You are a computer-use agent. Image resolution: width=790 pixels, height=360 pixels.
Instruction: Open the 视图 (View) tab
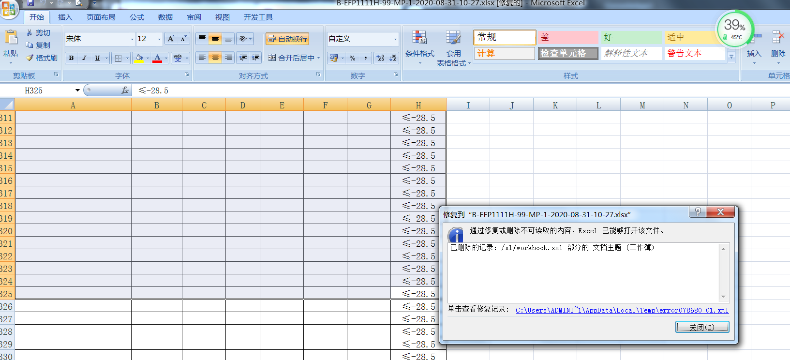[x=223, y=17]
